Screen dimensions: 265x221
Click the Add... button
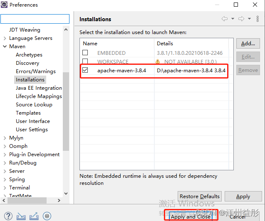(248, 43)
